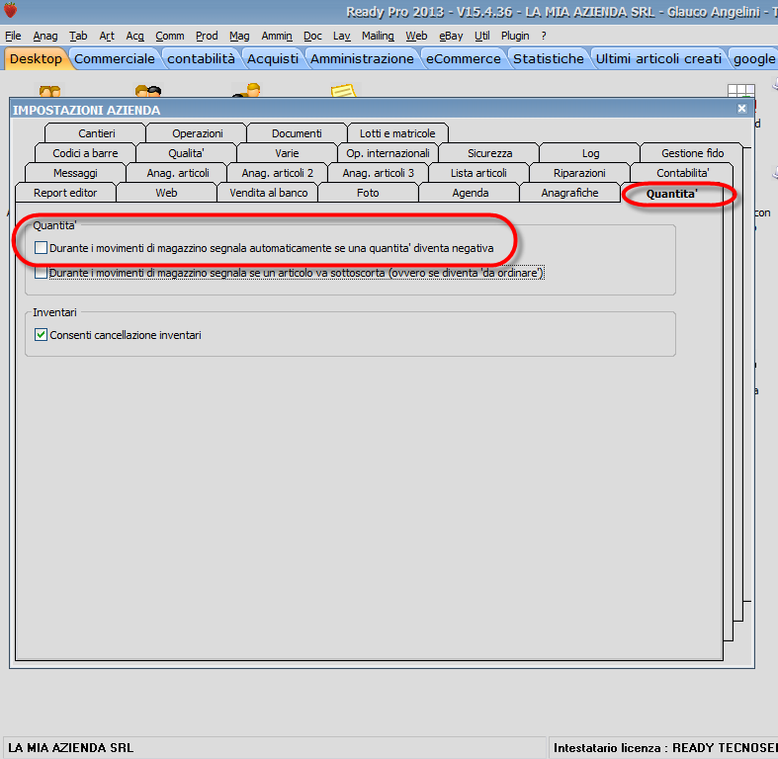Switch to the eCommerce tab

[464, 58]
